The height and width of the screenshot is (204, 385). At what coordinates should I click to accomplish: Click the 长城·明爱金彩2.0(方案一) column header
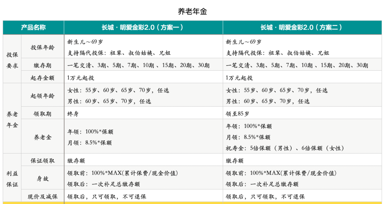pos(143,27)
